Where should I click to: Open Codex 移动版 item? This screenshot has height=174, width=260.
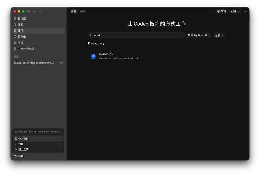pos(38,48)
